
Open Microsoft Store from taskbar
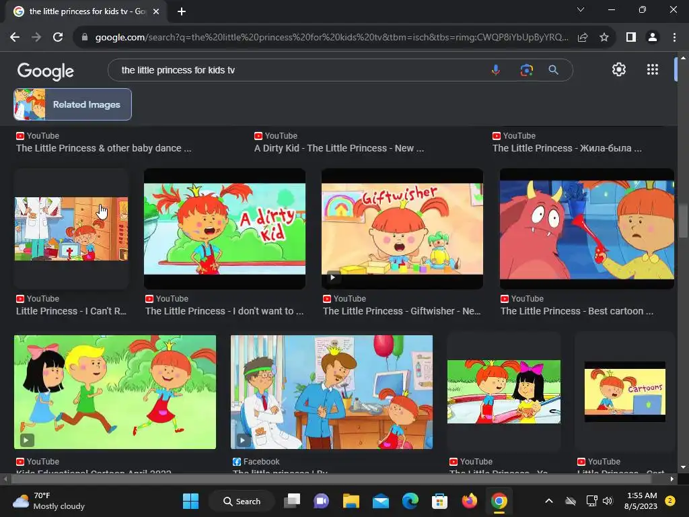[440, 501]
